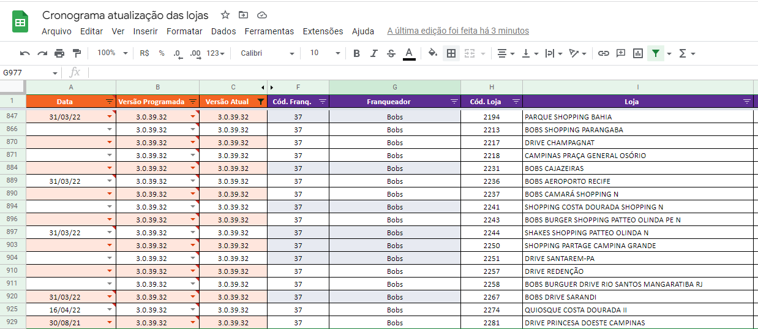
Task: Open the Dados menu
Action: 223,31
